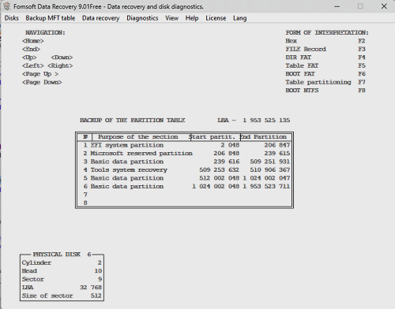
Task: Click the <End> navigation link
Action: click(x=31, y=49)
